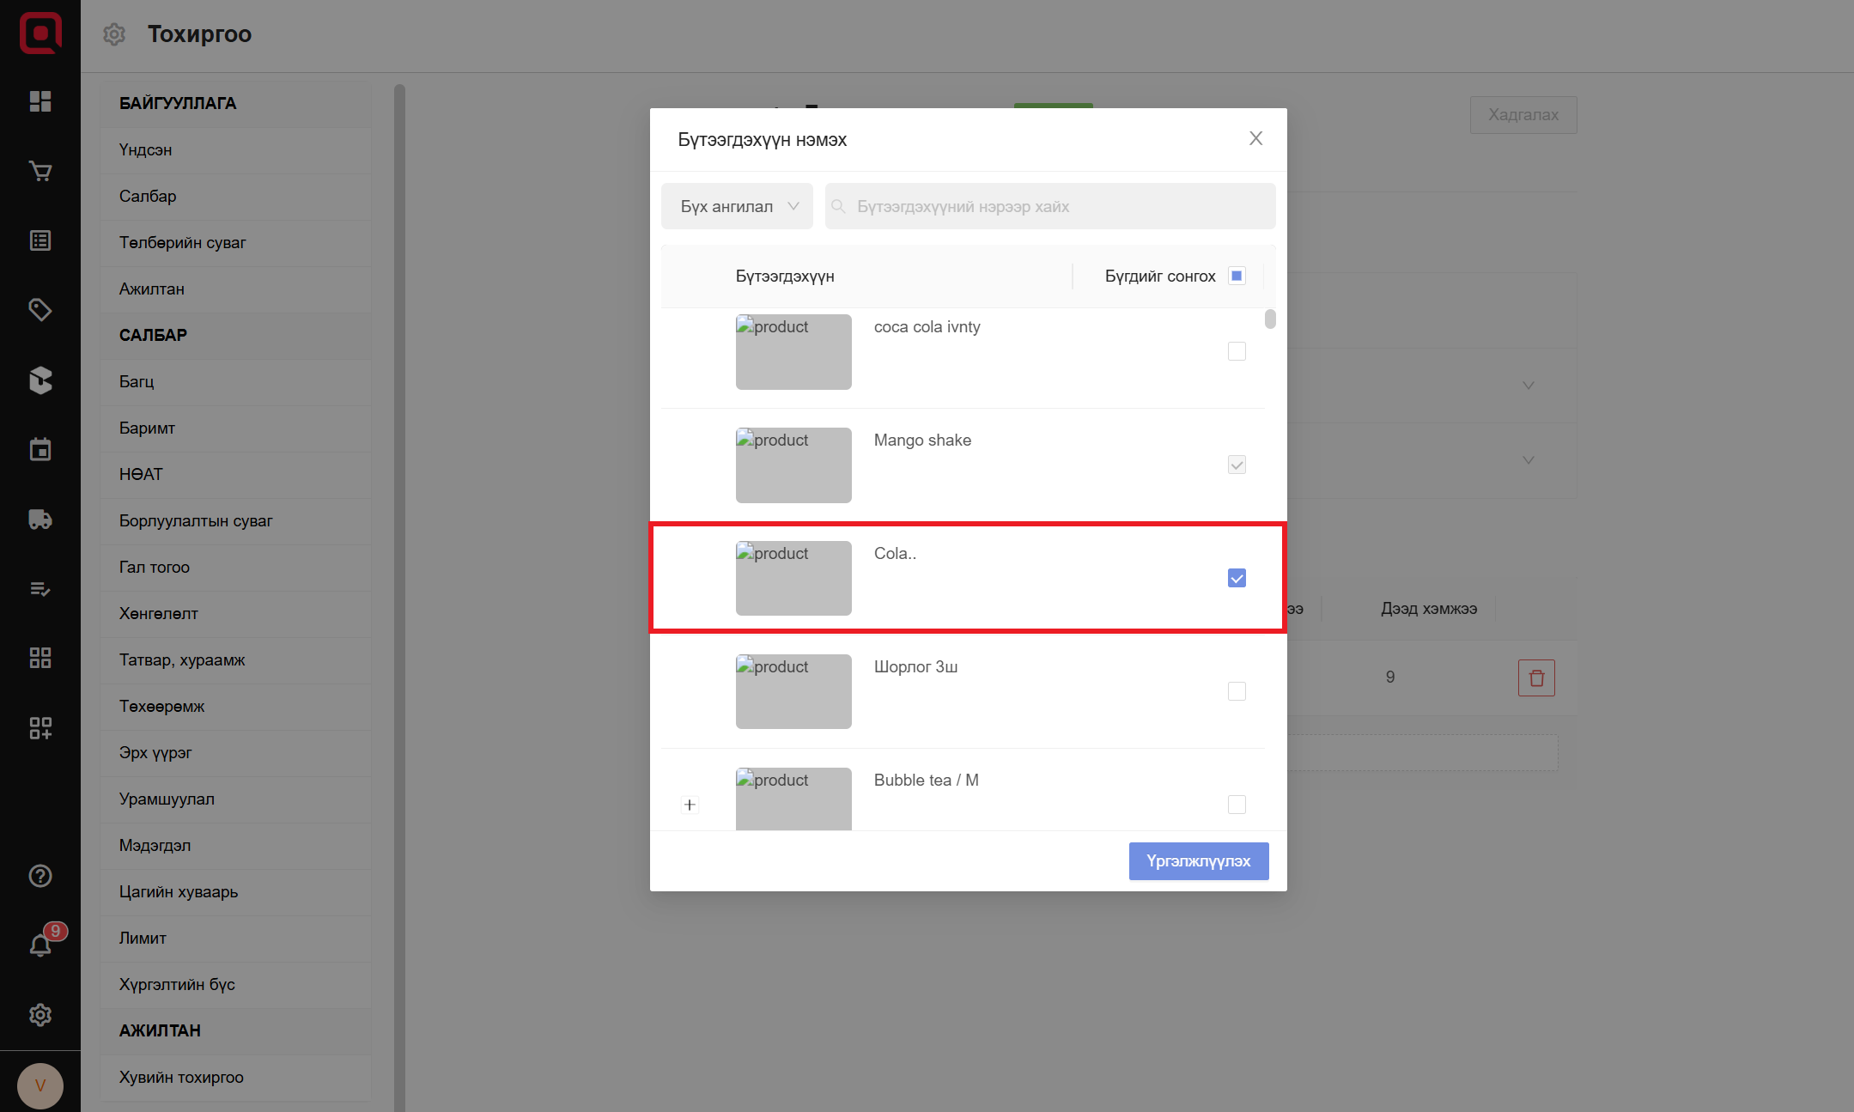Open the help question mark icon
Screen dimensions: 1854x1112
[40, 876]
